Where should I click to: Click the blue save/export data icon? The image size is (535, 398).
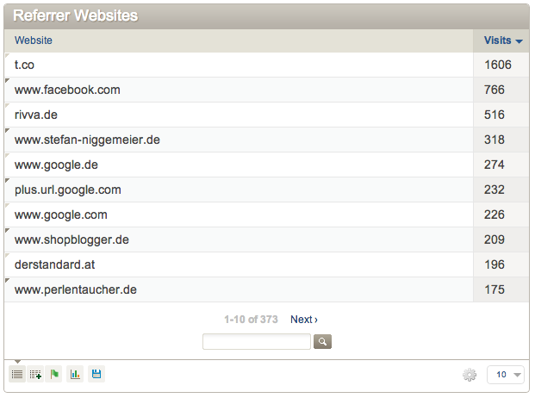96,374
